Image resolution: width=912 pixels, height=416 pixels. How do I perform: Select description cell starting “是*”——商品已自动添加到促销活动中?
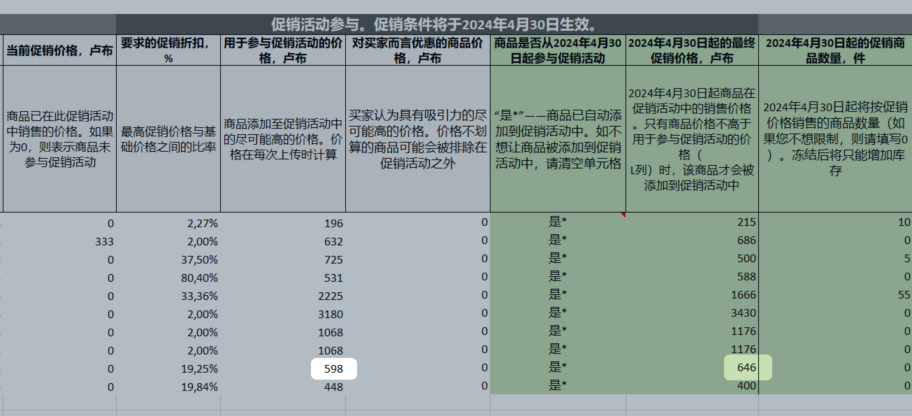[x=558, y=139]
